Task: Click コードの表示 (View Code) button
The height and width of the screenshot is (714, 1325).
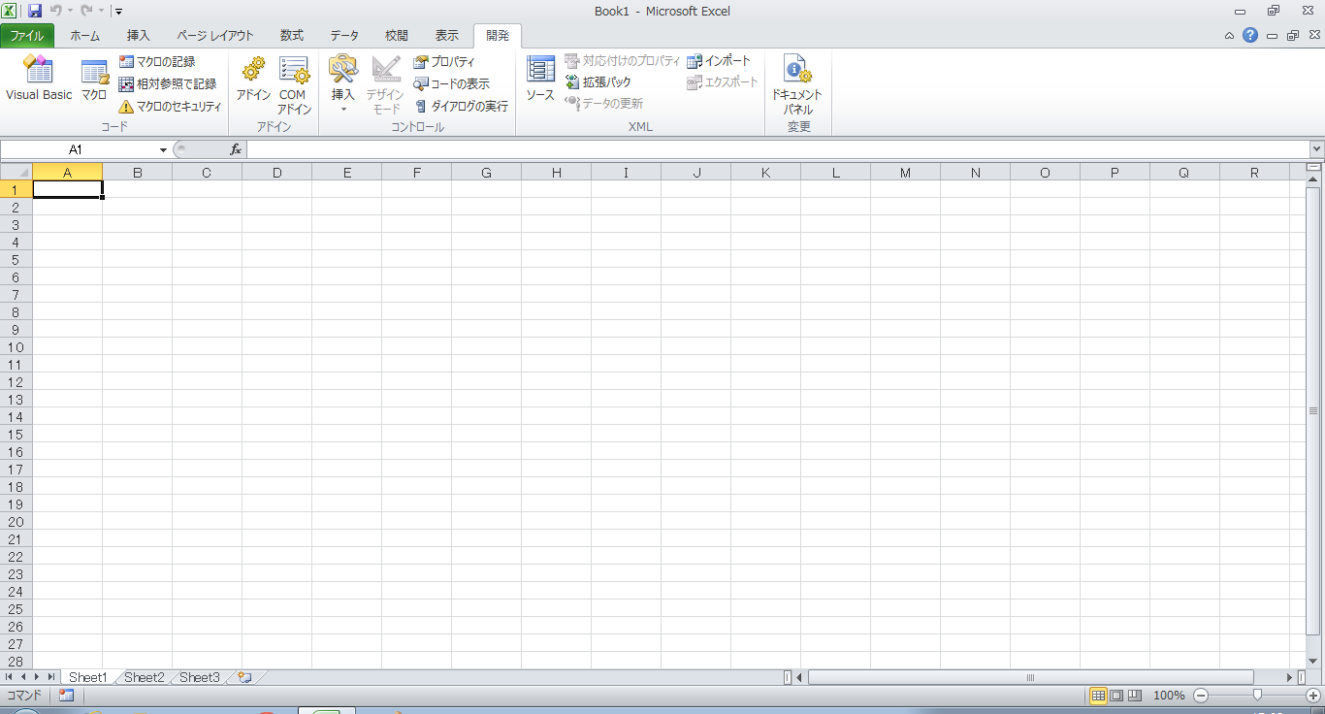Action: 452,84
